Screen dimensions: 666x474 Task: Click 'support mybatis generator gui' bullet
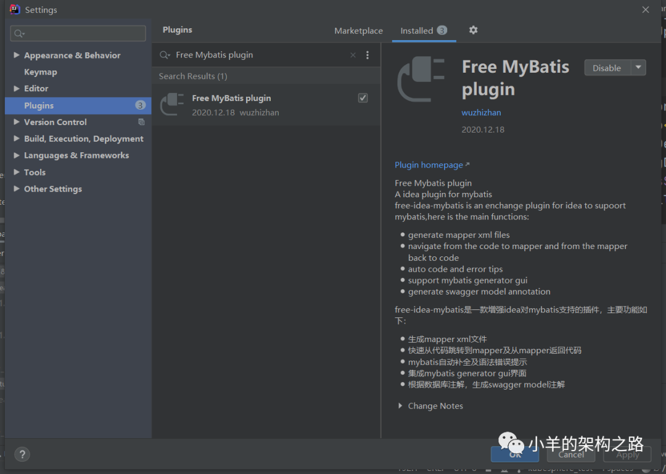tap(467, 280)
